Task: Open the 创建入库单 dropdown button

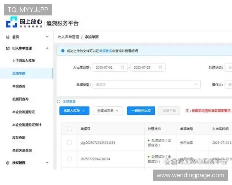Action: (x=74, y=111)
